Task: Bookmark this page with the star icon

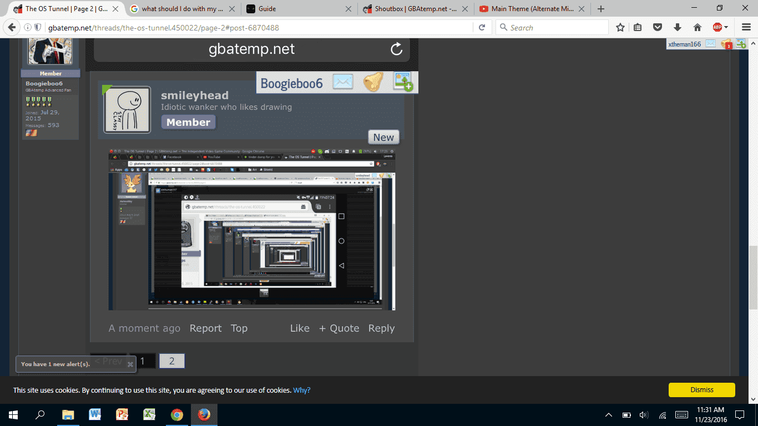Action: 620,27
